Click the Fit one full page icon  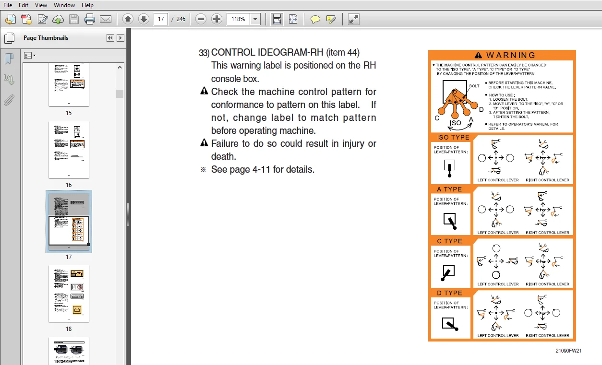pyautogui.click(x=293, y=19)
